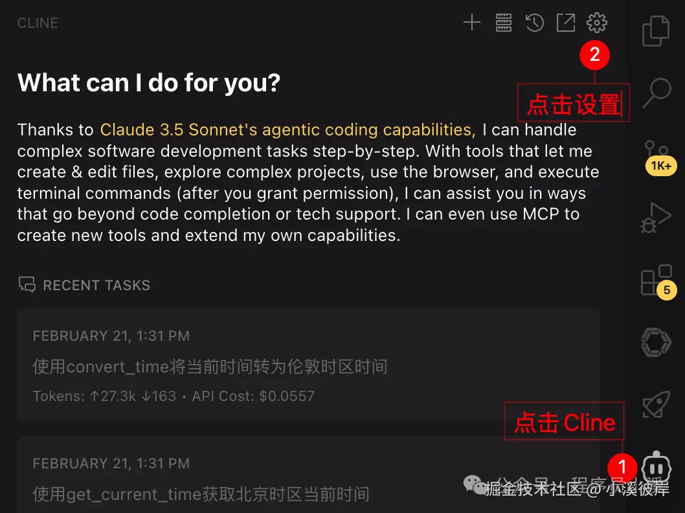685x513 pixels.
Task: Open Extensions view with the 5 badge
Action: point(656,279)
